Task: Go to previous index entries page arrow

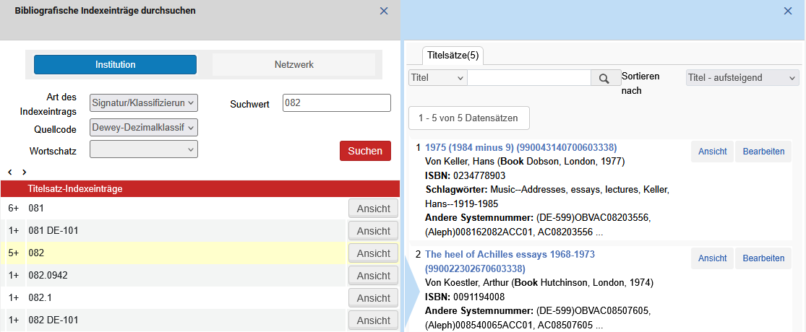Action: pyautogui.click(x=10, y=172)
